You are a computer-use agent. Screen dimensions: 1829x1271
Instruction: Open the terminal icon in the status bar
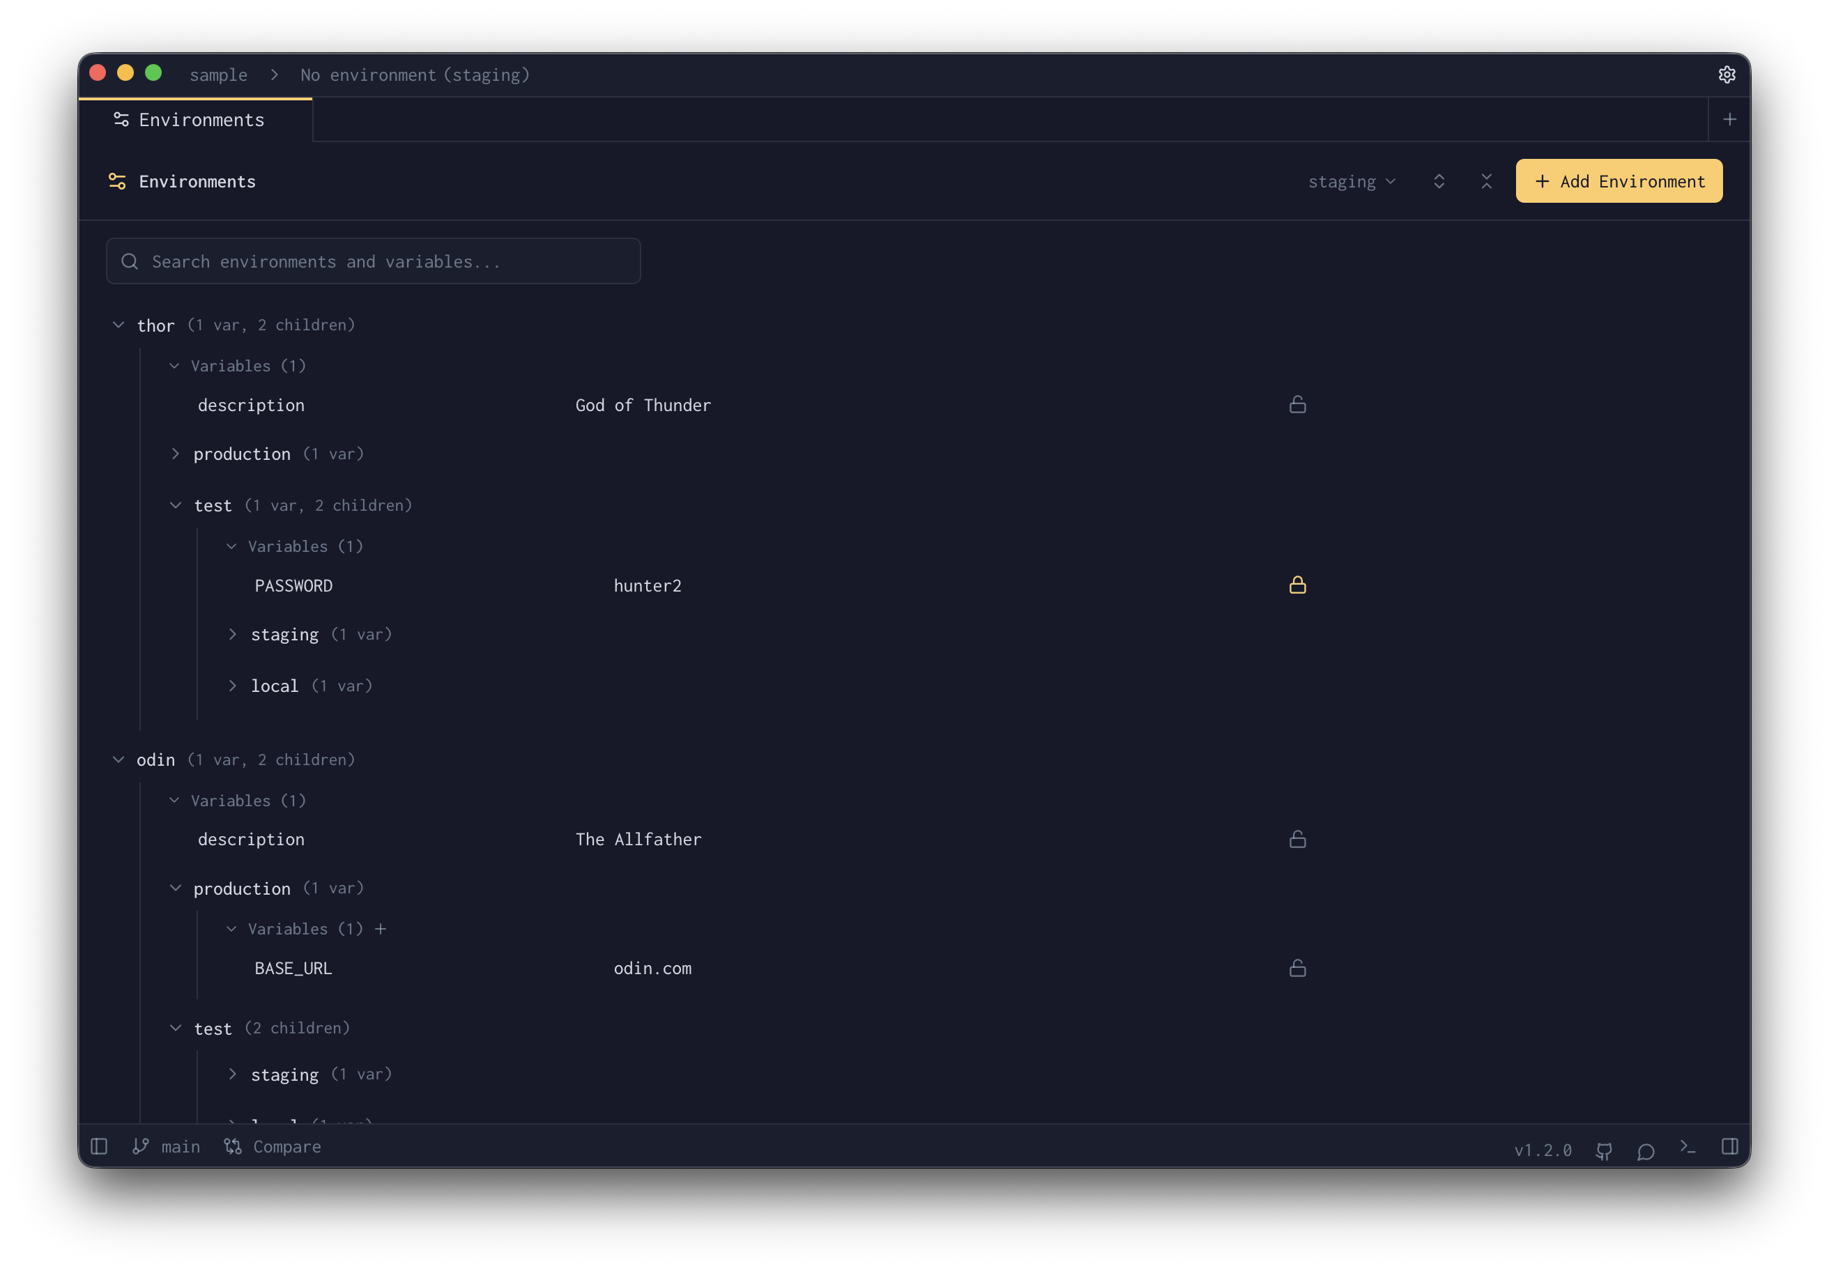[x=1689, y=1148]
